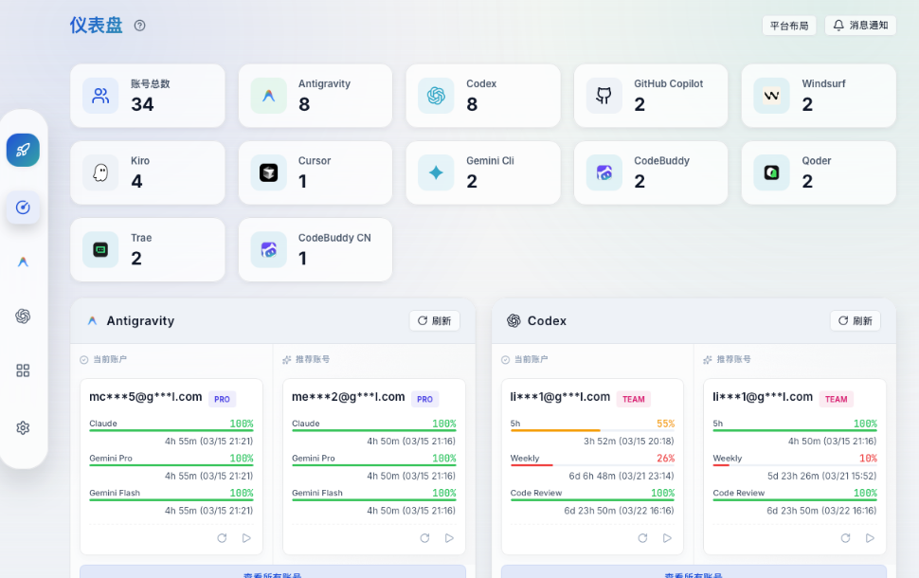Click the 账号总数 users icon
The height and width of the screenshot is (578, 919).
click(100, 96)
